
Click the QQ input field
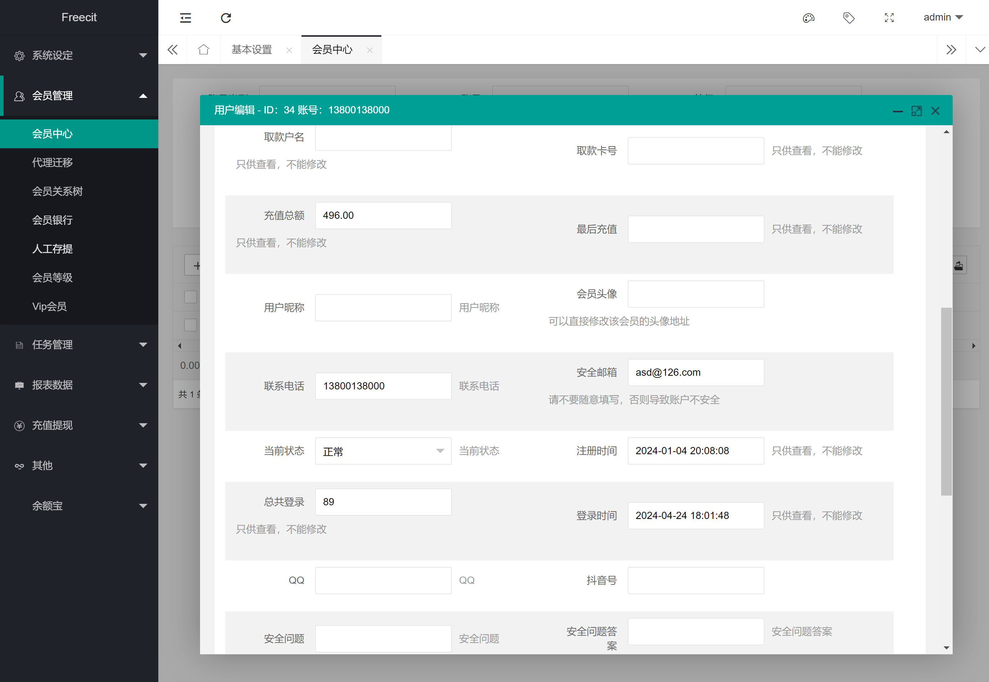coord(383,580)
